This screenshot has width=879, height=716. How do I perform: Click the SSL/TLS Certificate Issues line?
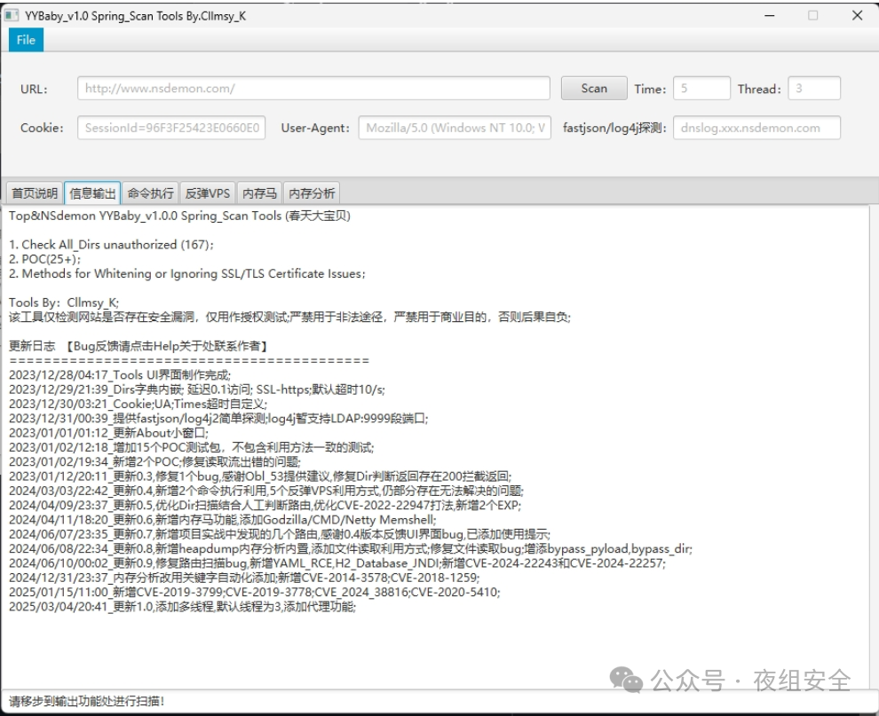[186, 274]
